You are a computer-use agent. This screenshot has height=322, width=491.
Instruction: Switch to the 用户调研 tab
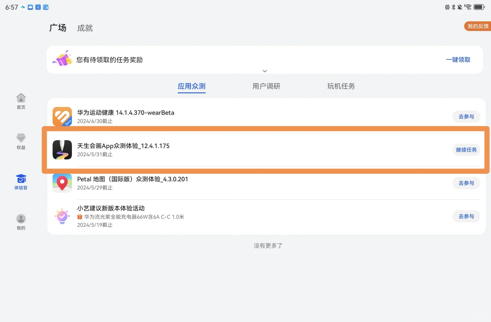pos(266,86)
